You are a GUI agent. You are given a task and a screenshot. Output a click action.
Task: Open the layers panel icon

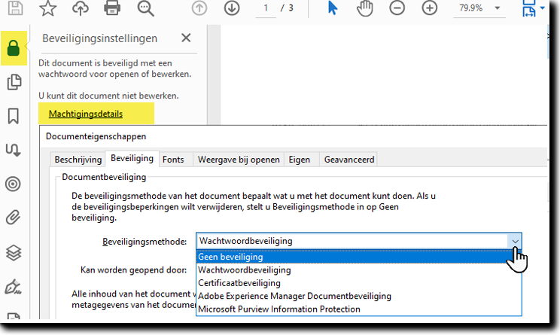tap(14, 253)
